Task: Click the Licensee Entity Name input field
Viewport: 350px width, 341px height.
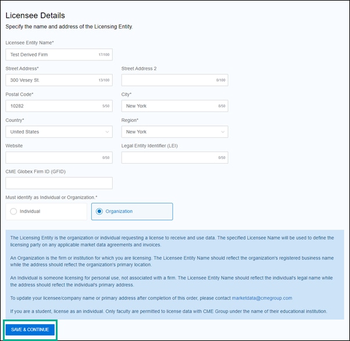Action: tap(52, 55)
